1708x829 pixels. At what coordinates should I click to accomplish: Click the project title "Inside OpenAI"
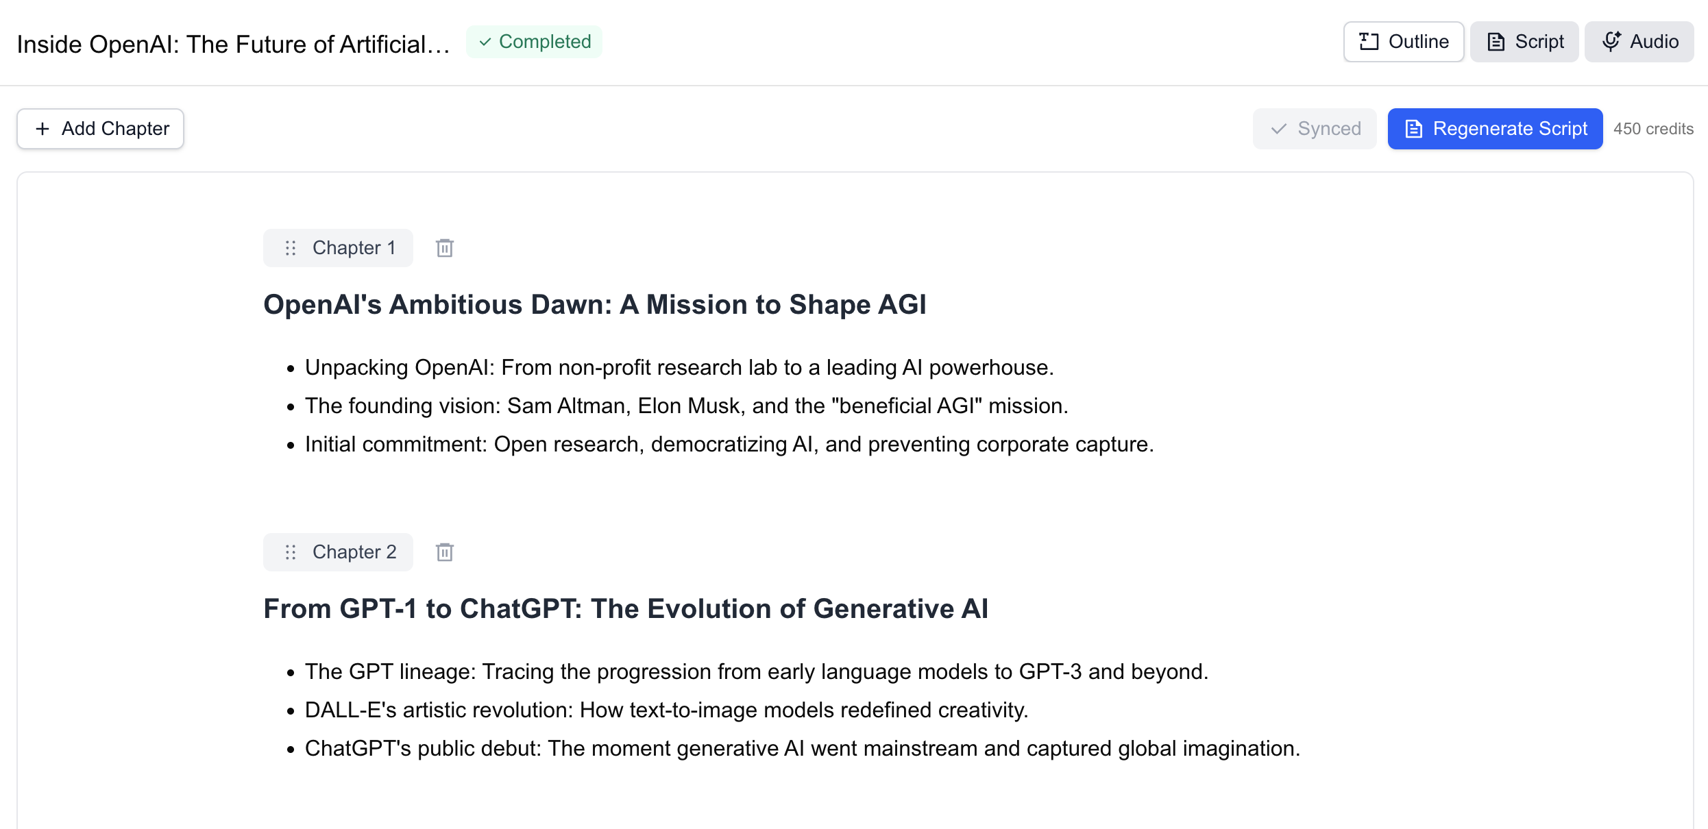tap(233, 45)
